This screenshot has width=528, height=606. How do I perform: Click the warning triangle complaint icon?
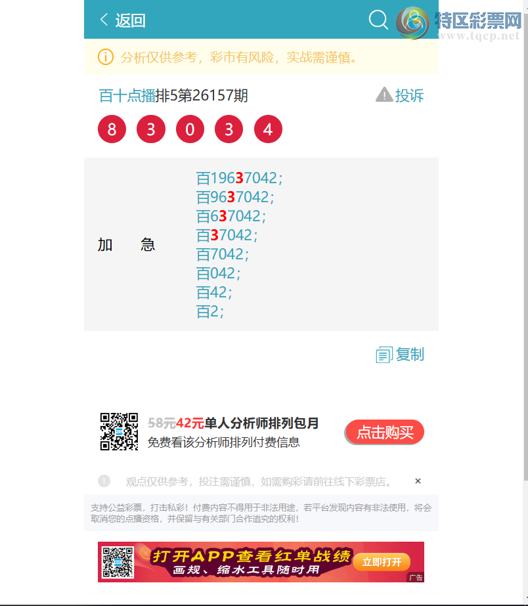click(384, 95)
